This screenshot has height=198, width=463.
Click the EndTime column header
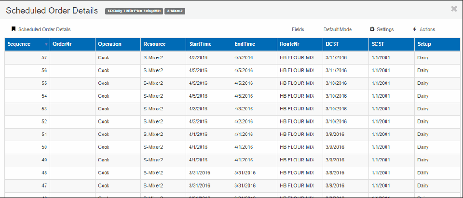[245, 44]
